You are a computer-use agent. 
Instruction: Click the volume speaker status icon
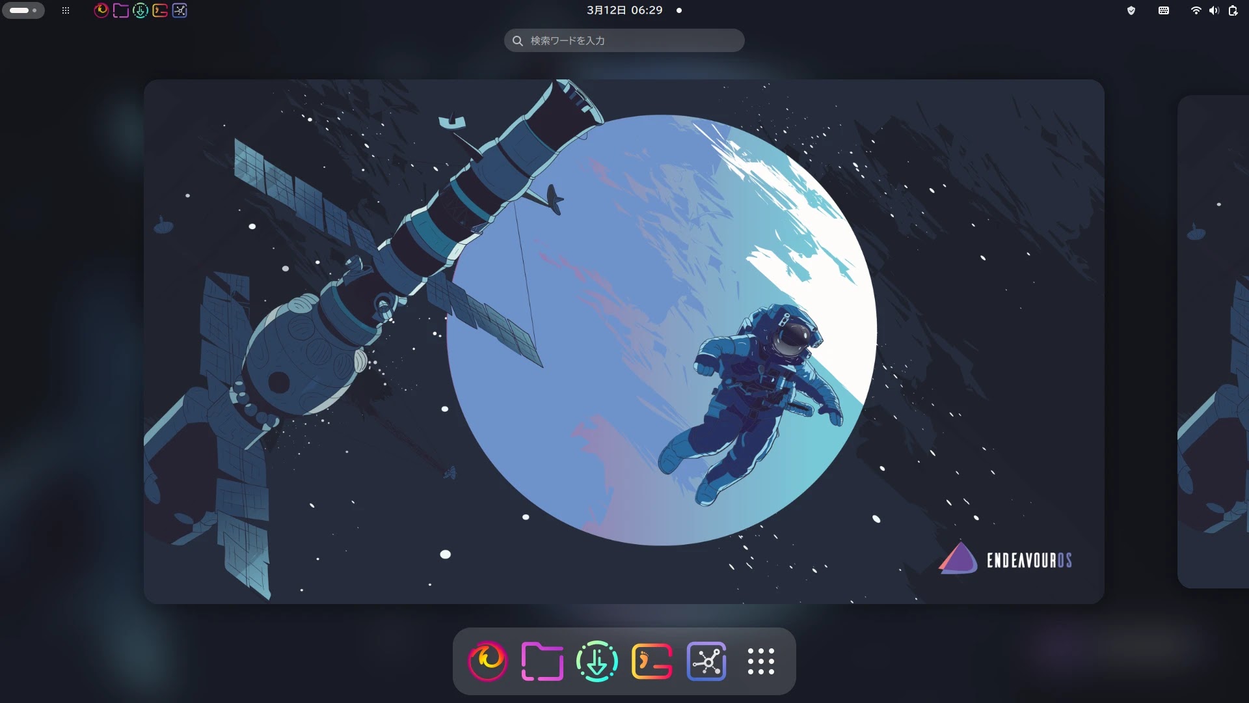[x=1214, y=10]
